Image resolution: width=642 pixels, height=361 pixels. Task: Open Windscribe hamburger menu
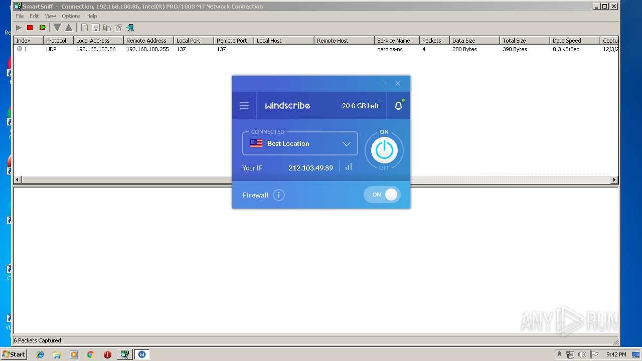point(244,106)
